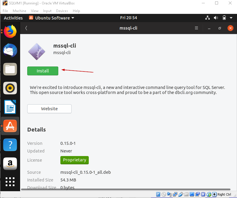Click VirtualBox audio indicator icon
Screen dimensions: 237x198
pyautogui.click(x=169, y=194)
